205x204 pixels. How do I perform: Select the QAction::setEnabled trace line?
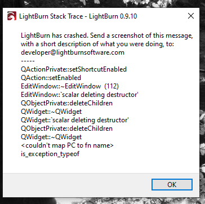tap(51, 78)
